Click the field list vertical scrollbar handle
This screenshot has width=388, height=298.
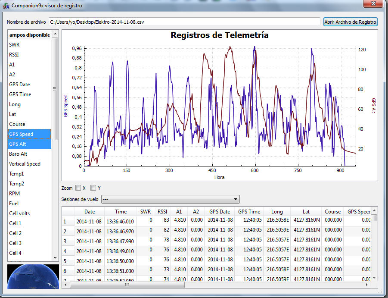tap(55, 89)
